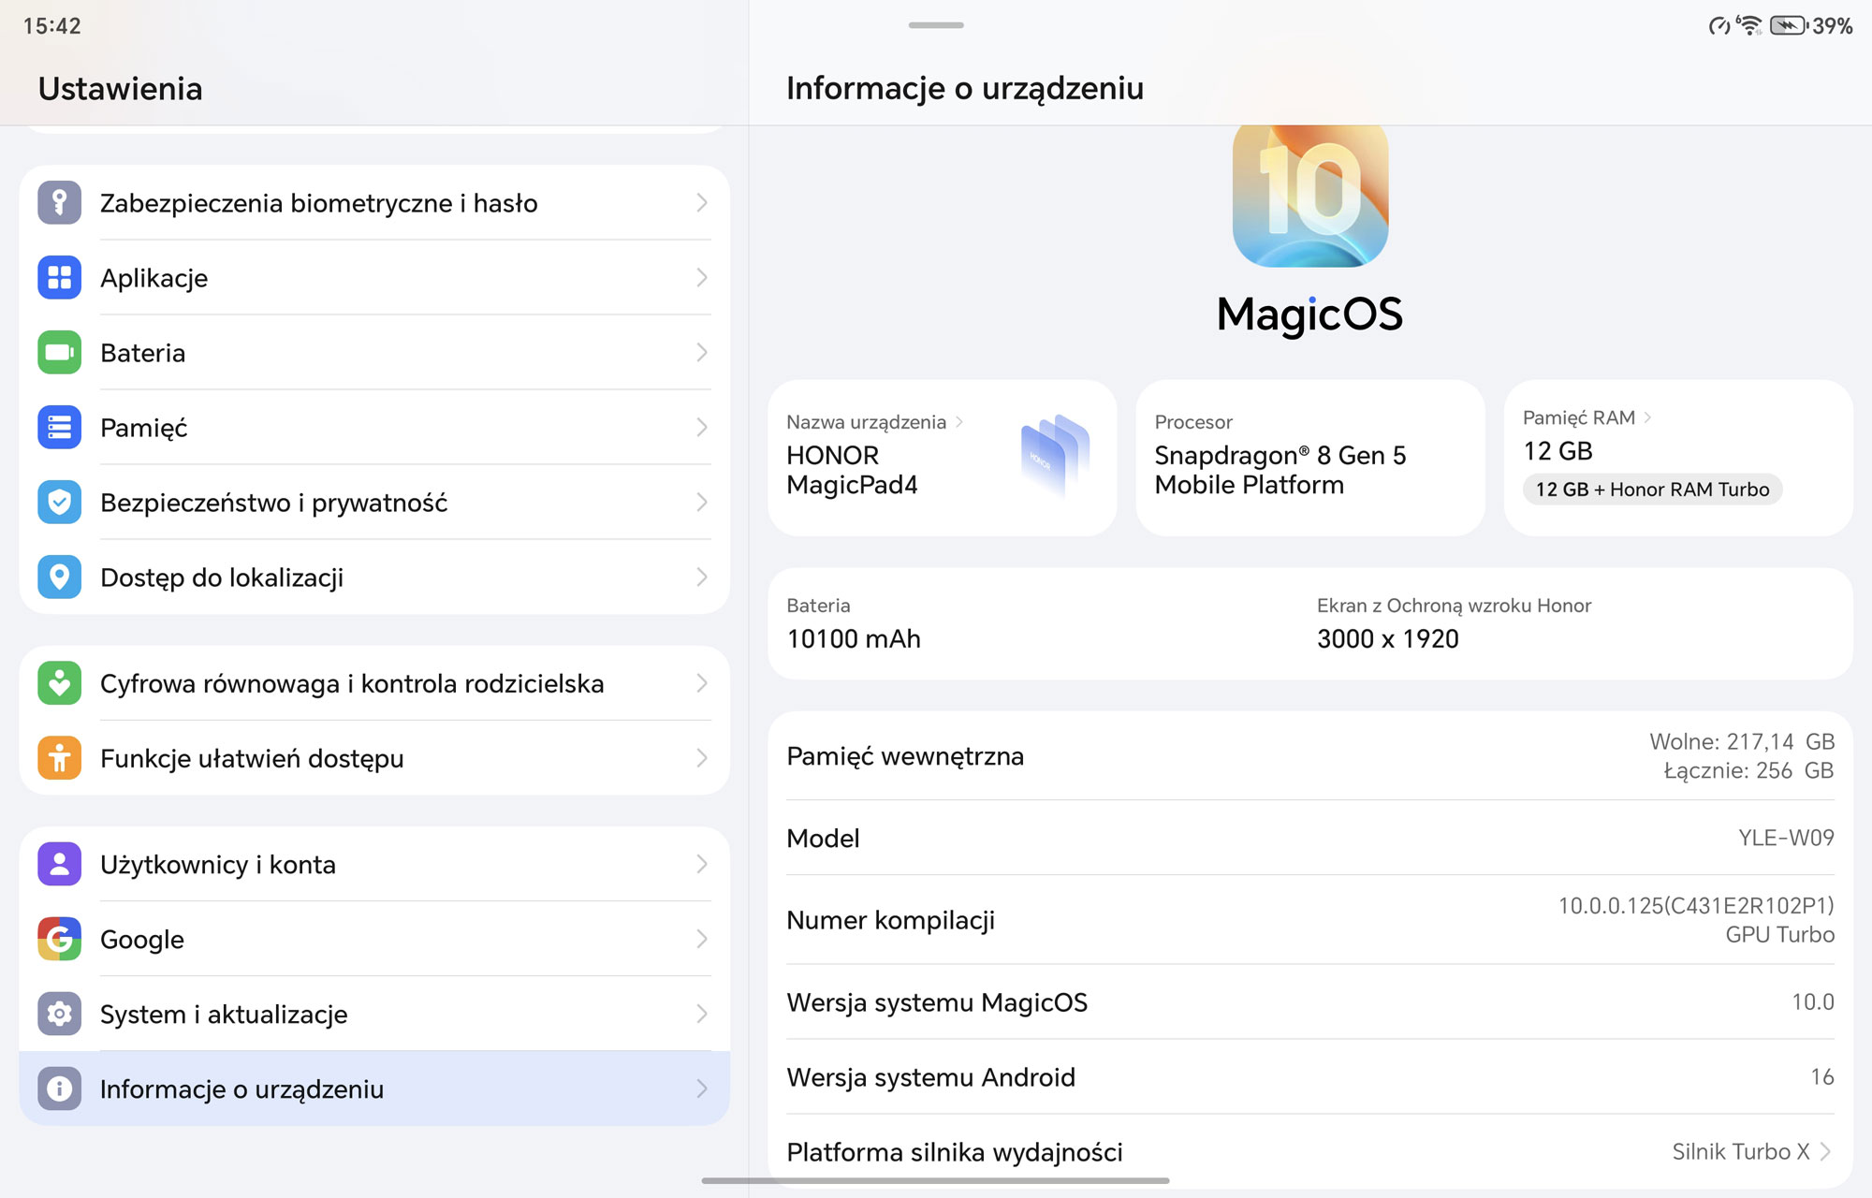Tap the 39% battery percentage
The width and height of the screenshot is (1872, 1198).
[x=1833, y=26]
